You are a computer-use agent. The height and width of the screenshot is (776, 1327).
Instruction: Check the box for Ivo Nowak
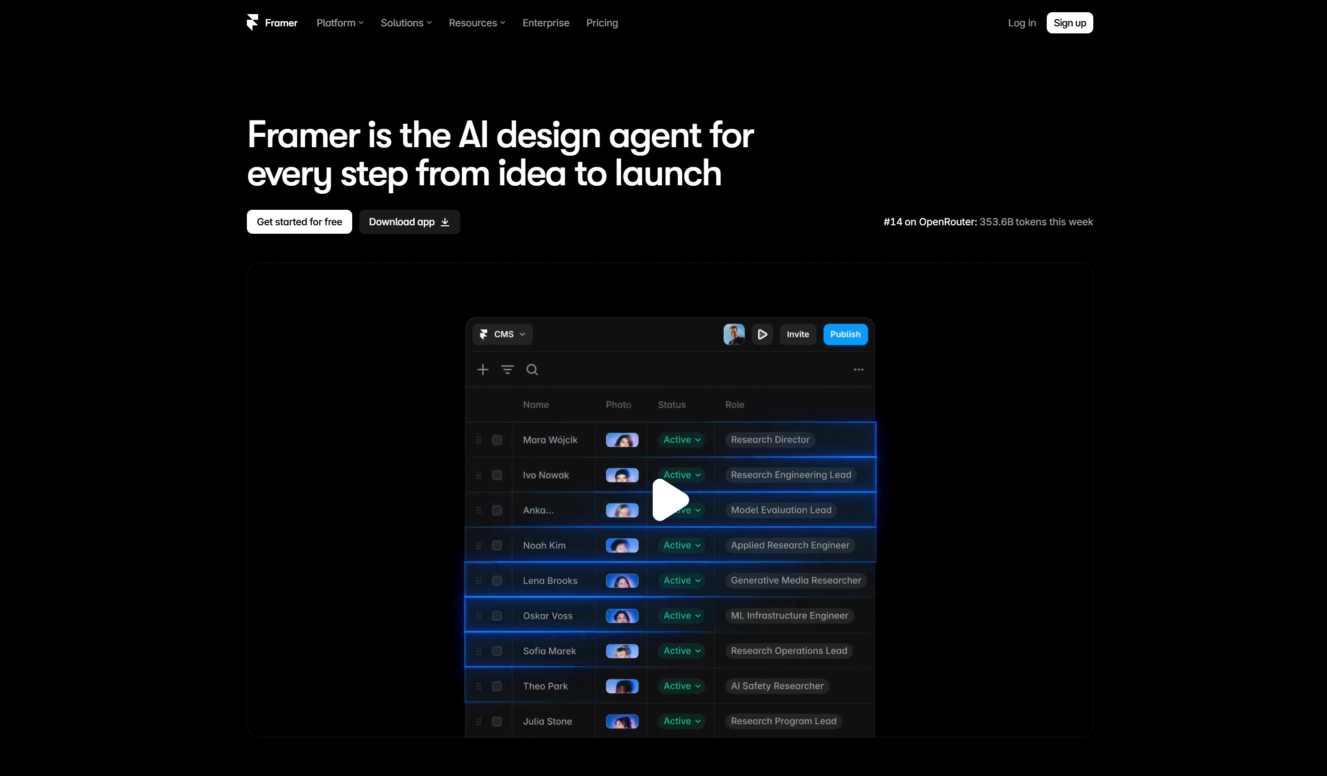coord(497,475)
